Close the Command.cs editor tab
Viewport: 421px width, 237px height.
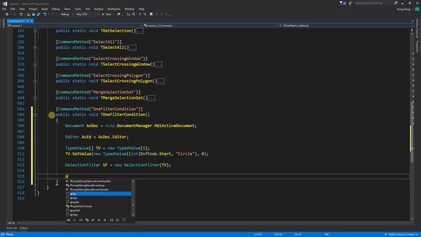point(32,21)
